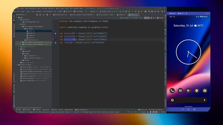Switch to MainActivity.kt editor tab
223x125 pixels.
point(60,15)
